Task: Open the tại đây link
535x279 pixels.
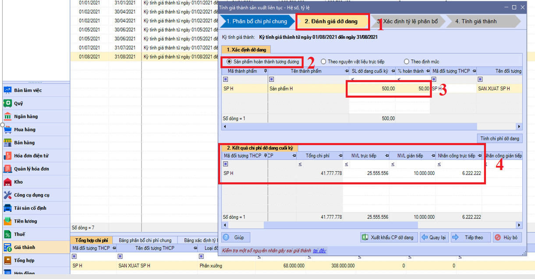Action: [x=319, y=251]
